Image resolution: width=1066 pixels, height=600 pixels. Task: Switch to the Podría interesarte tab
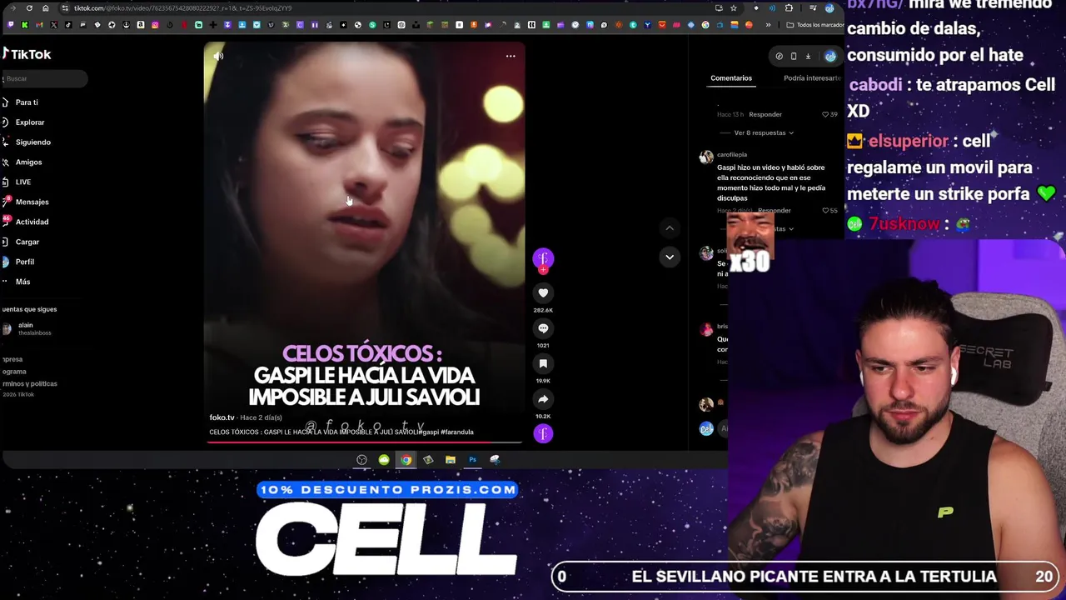coord(812,78)
